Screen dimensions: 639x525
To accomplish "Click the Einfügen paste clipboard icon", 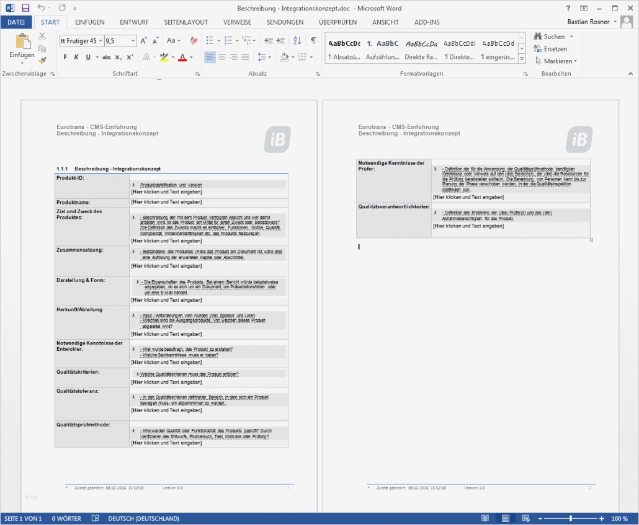I will (22, 41).
